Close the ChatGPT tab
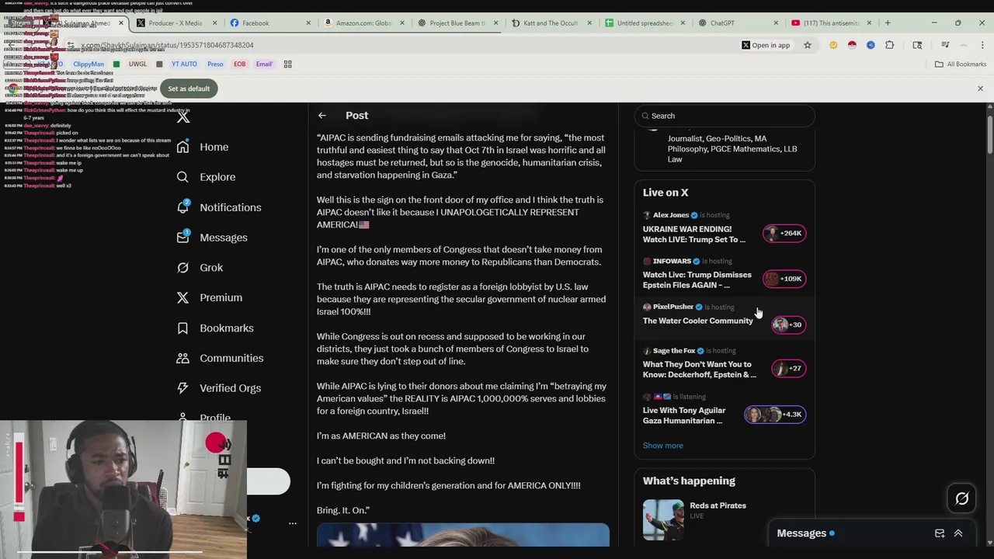The height and width of the screenshot is (559, 994). [776, 23]
